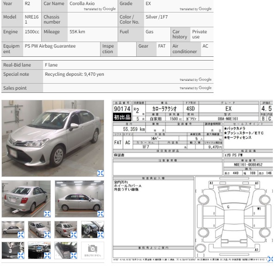This screenshot has height=268, width=277.
Task: Click the 'AC' air conditioner value in the table
Action: (205, 46)
